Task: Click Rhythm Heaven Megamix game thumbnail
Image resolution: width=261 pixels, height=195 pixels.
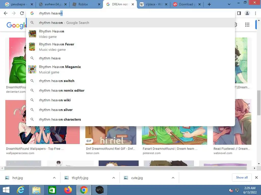Action: tap(32, 69)
